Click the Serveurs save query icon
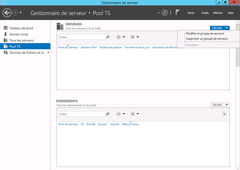The image size is (240, 170). pos(133,37)
